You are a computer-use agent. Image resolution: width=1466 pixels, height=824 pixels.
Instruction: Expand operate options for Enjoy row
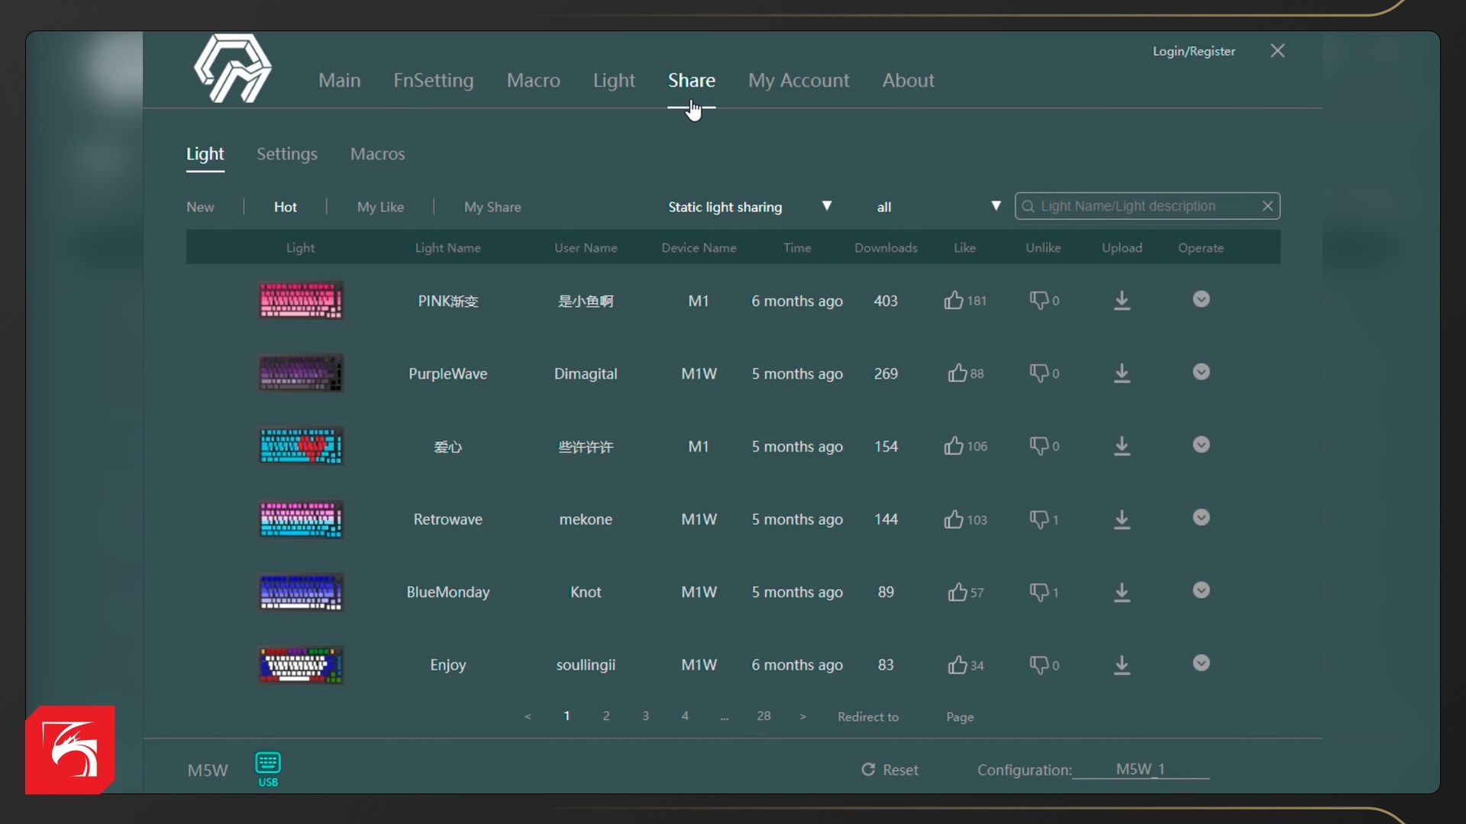pyautogui.click(x=1201, y=663)
